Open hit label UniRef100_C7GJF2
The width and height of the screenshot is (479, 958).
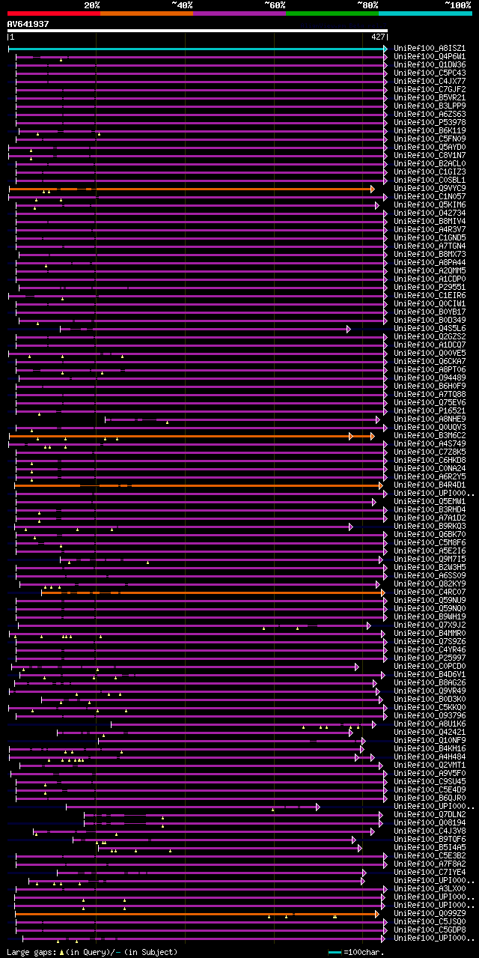430,90
